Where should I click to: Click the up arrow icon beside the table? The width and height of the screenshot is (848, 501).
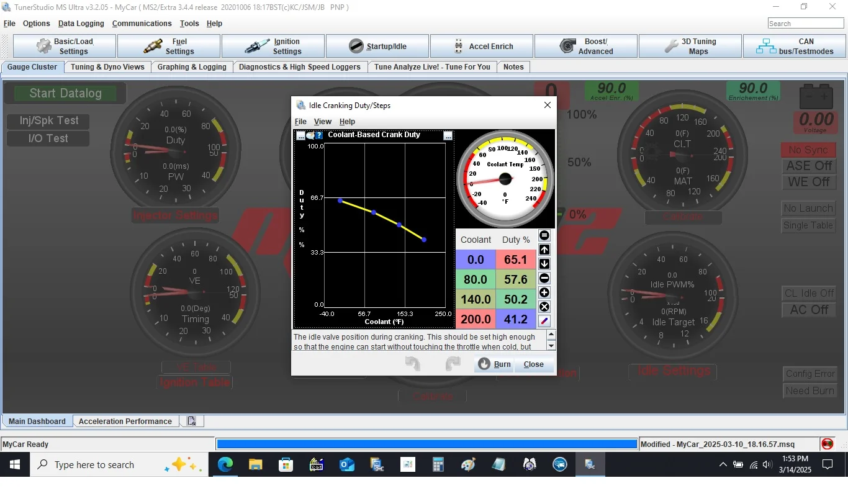click(544, 250)
